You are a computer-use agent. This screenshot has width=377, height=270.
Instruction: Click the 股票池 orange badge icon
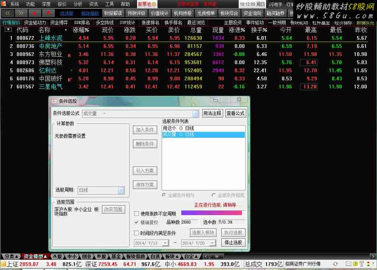[154, 4]
